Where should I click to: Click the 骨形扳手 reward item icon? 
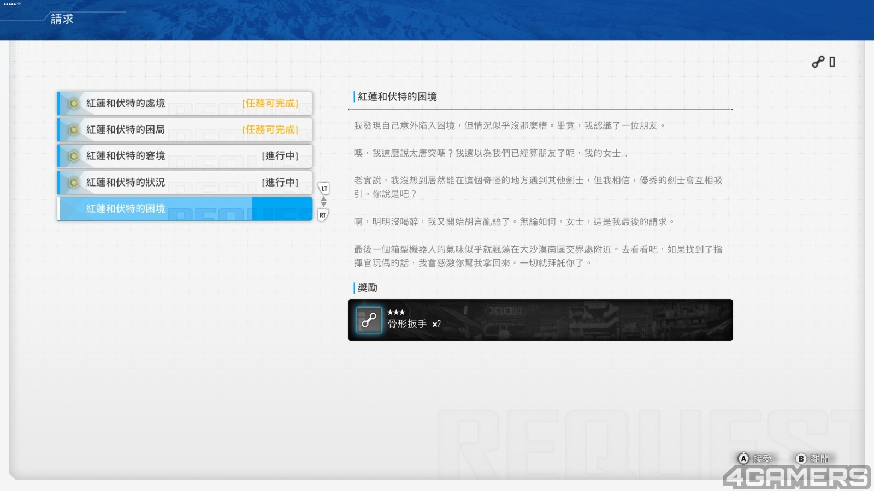click(369, 320)
